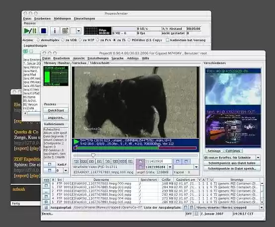Switch to the CutViews tab
The image size is (275, 227).
[x=232, y=151]
